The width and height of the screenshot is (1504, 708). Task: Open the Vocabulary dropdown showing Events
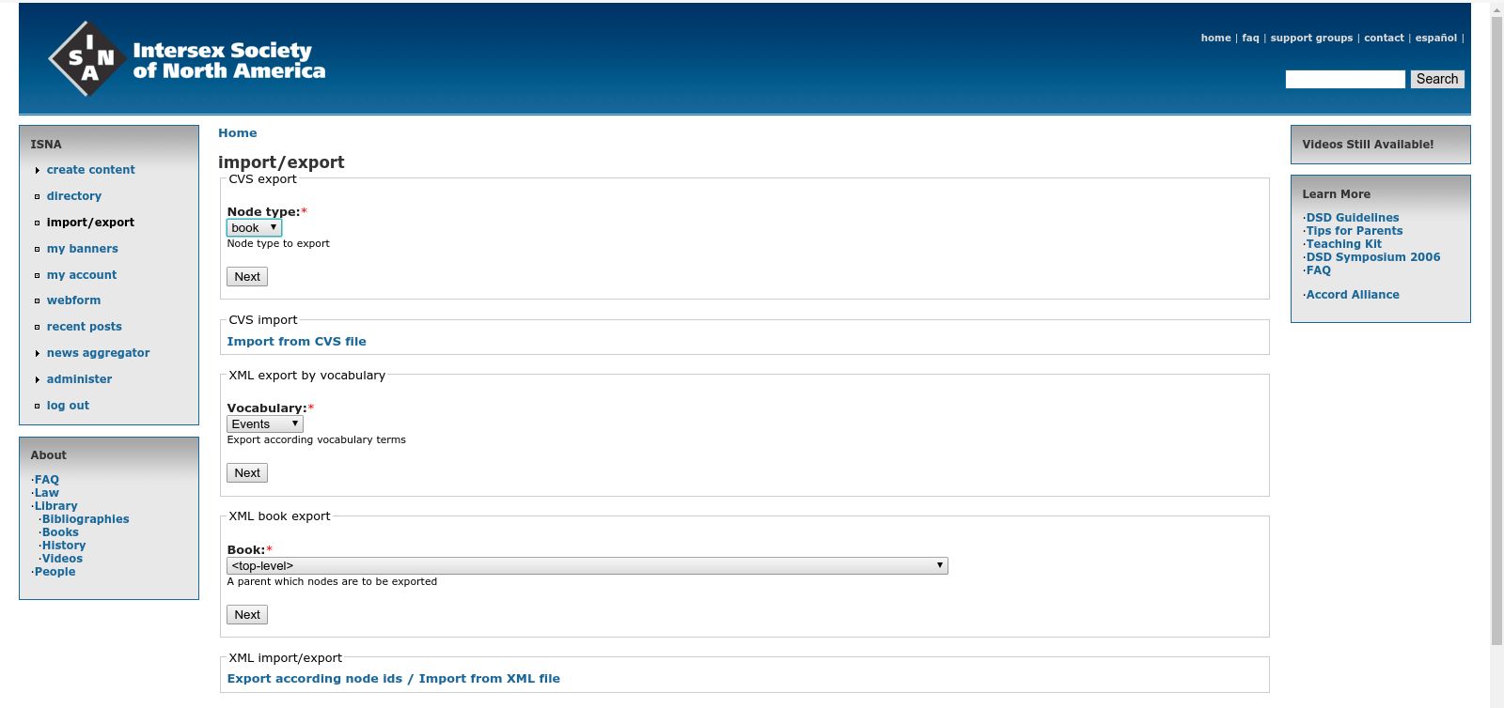pyautogui.click(x=265, y=424)
